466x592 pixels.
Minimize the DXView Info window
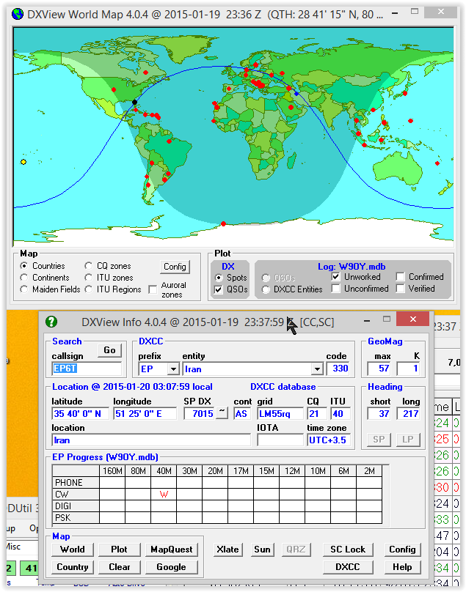pos(366,321)
